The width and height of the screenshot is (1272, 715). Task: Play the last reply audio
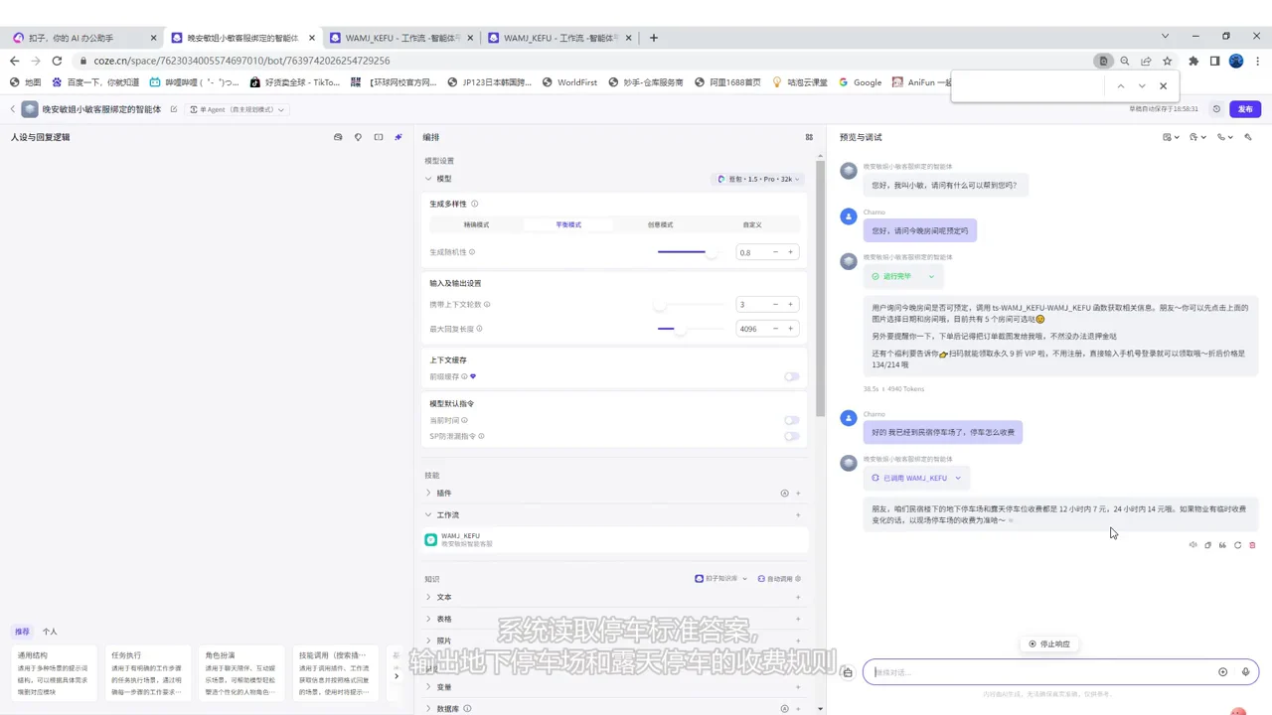tap(1192, 544)
